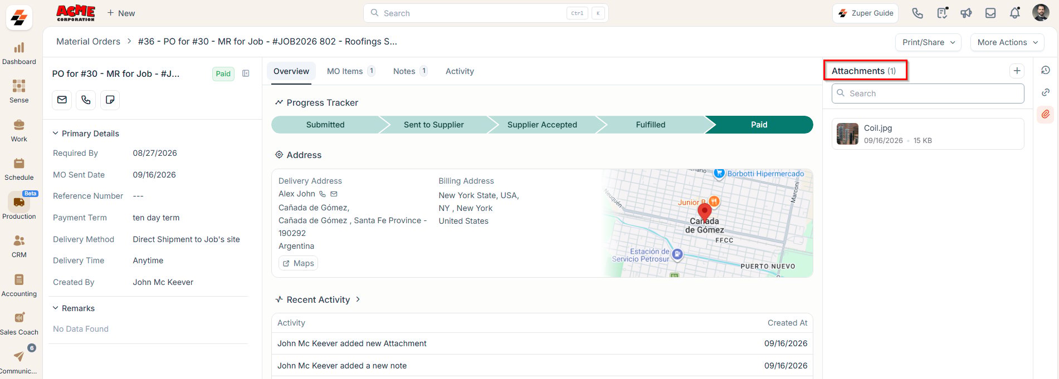Collapse the Remarks section
Viewport: 1059px width, 379px height.
56,308
